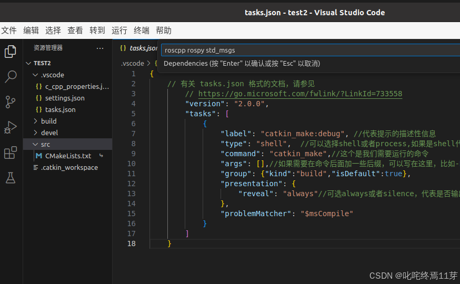Open .catkin_workspace file

[69, 167]
